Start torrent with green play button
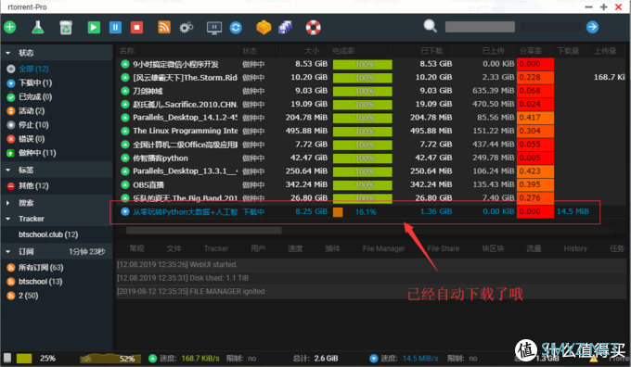This screenshot has width=631, height=367. click(94, 27)
